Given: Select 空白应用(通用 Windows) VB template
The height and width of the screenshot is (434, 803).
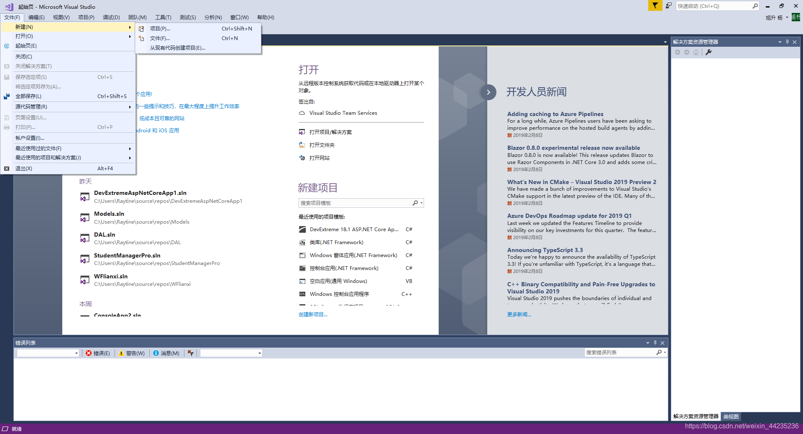Looking at the screenshot, I should click(355, 281).
